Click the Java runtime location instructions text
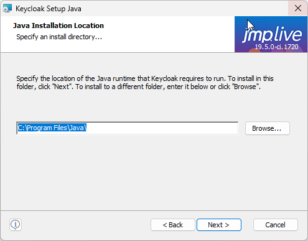308x241 pixels. [145, 82]
